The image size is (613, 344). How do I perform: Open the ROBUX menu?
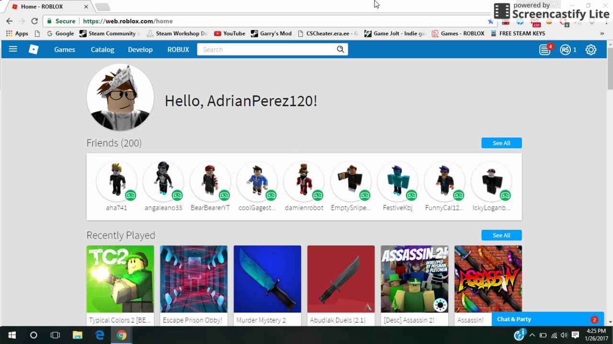(x=178, y=50)
